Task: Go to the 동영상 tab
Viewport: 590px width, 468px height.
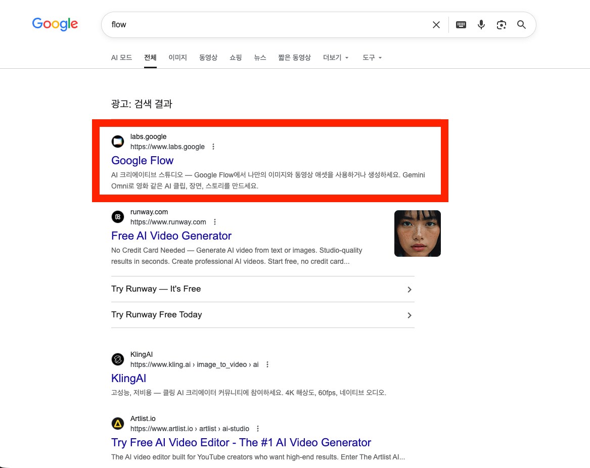Action: click(208, 58)
